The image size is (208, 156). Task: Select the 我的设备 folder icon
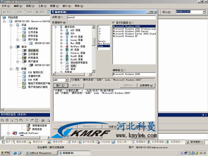point(24,28)
